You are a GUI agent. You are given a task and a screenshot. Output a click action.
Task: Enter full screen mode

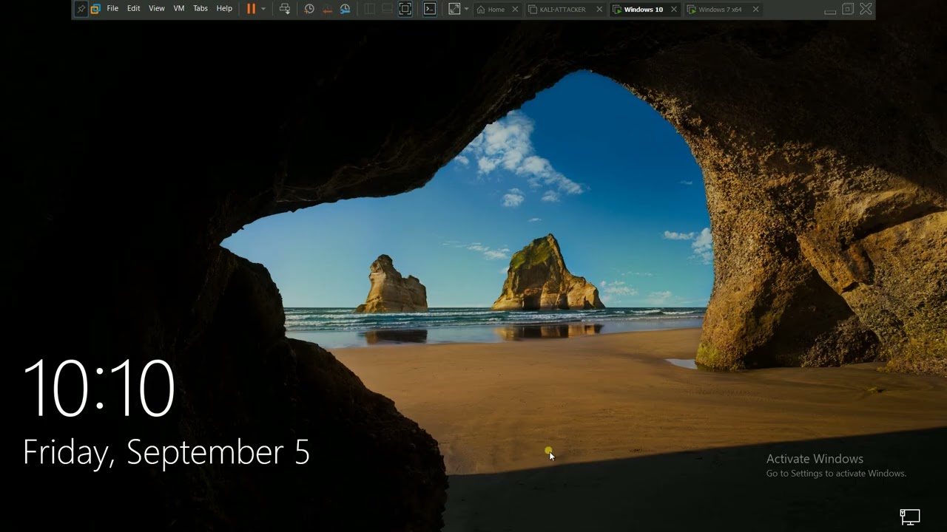tap(405, 9)
